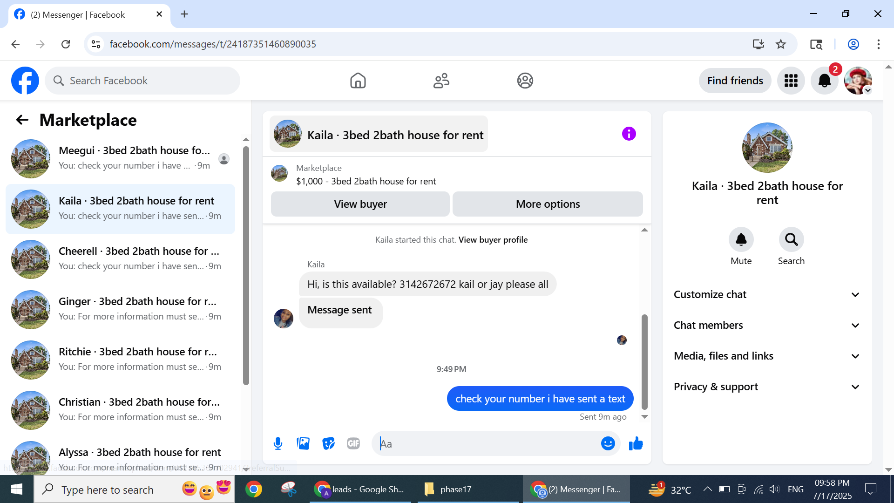Open the Windows Start menu

[x=17, y=489]
